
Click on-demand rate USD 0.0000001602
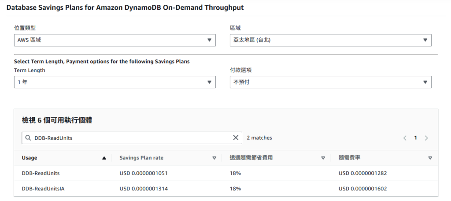click(x=363, y=189)
